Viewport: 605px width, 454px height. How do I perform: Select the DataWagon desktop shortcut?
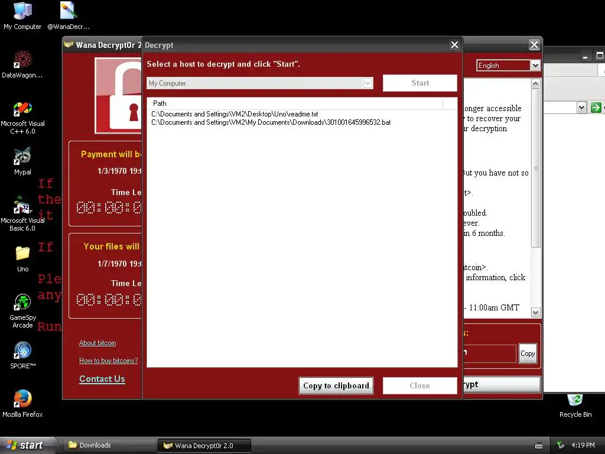[x=22, y=64]
